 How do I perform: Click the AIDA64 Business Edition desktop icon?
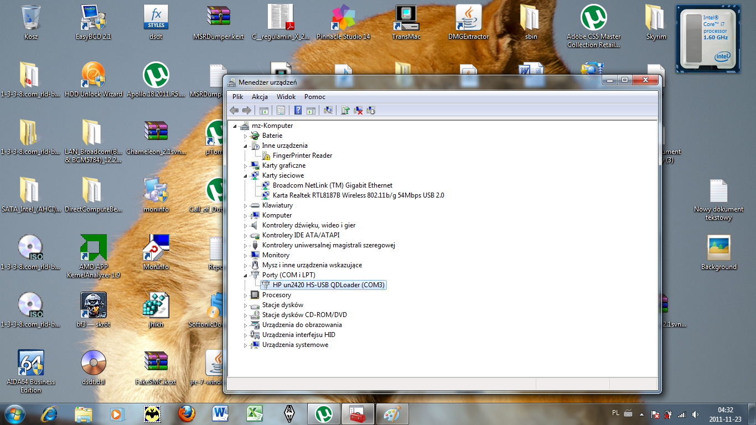point(31,371)
